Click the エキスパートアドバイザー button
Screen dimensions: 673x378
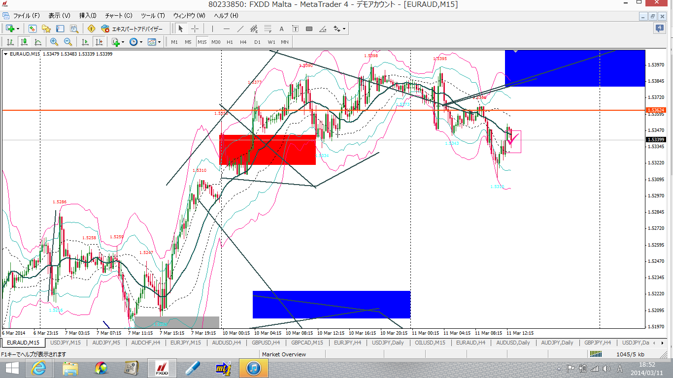[x=132, y=29]
